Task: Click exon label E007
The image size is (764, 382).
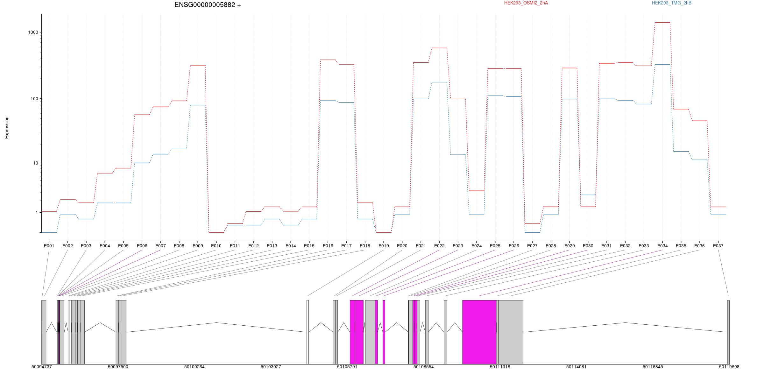Action: tap(160, 246)
